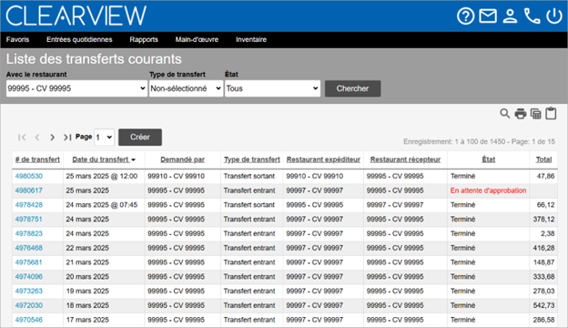Jump to last page arrow

point(67,138)
